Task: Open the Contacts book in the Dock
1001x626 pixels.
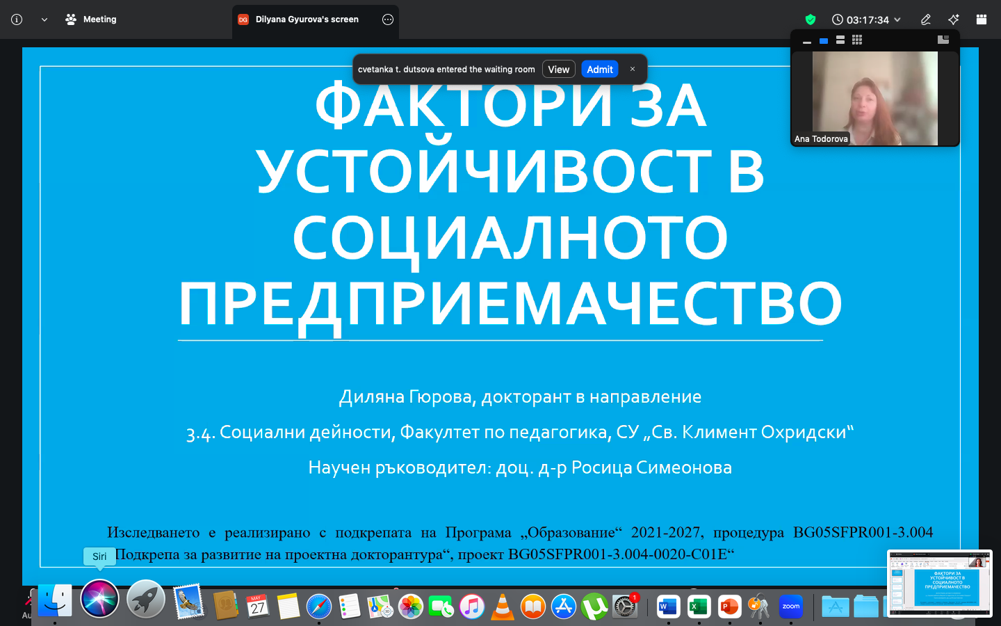Action: pyautogui.click(x=226, y=605)
